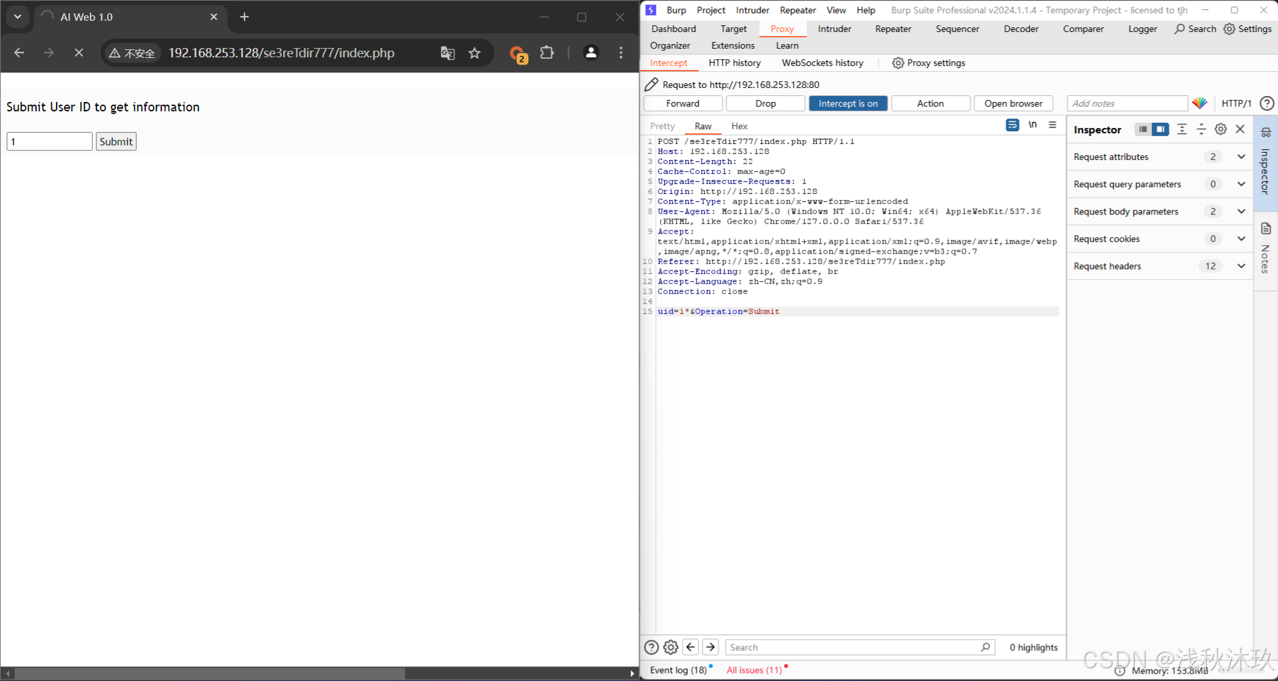The width and height of the screenshot is (1278, 681).
Task: Switch Inspector to the single column layout icon
Action: 1142,129
